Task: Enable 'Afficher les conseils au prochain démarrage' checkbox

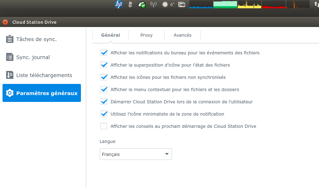Action: [104, 126]
